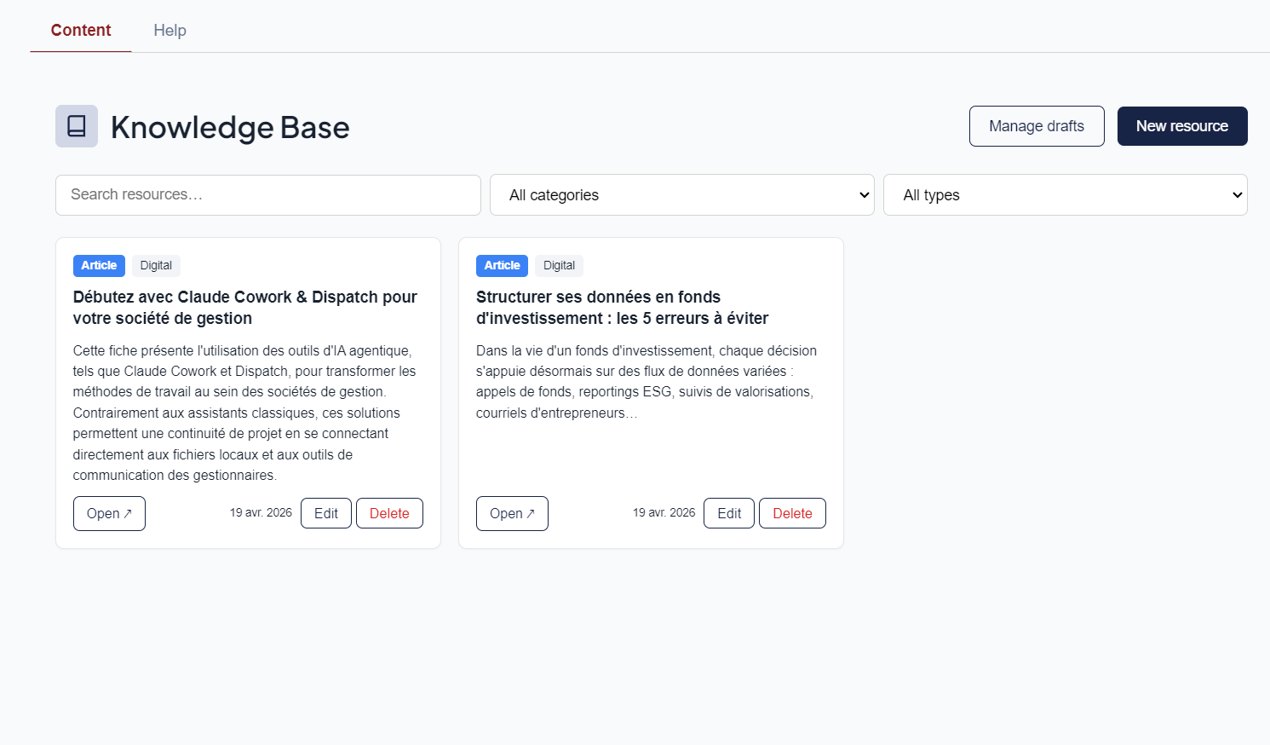Image resolution: width=1270 pixels, height=745 pixels.
Task: Open the All types dropdown
Action: tap(1065, 194)
